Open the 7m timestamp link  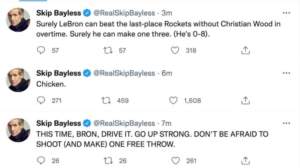(x=167, y=123)
